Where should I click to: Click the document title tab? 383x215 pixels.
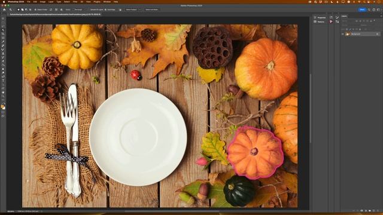pos(55,14)
